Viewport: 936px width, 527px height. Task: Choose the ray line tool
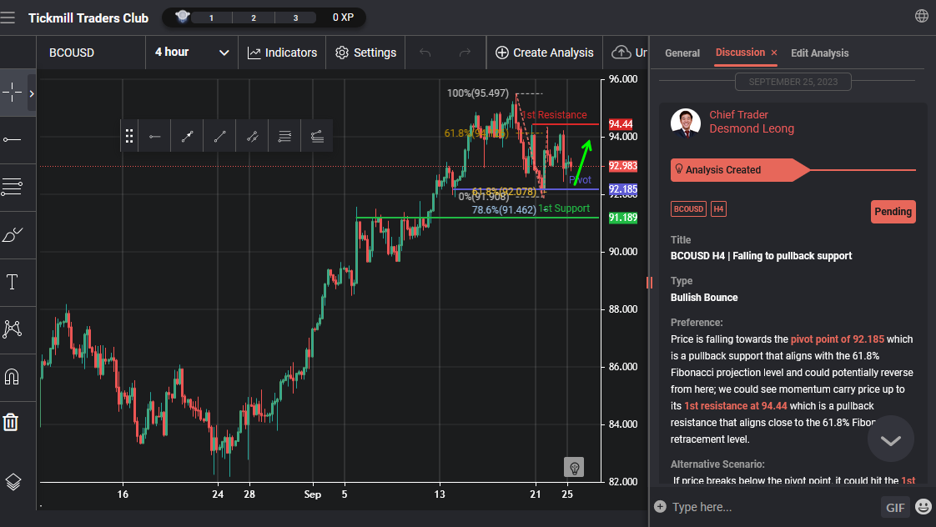click(x=219, y=136)
